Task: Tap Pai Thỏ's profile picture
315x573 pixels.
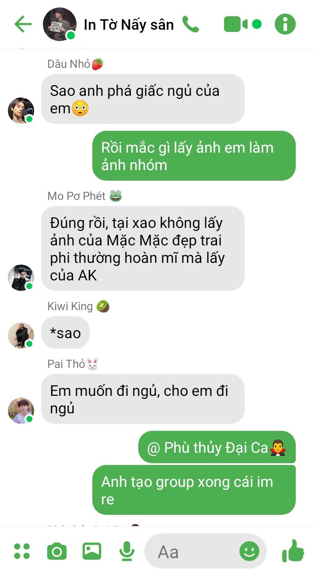Action: (21, 410)
